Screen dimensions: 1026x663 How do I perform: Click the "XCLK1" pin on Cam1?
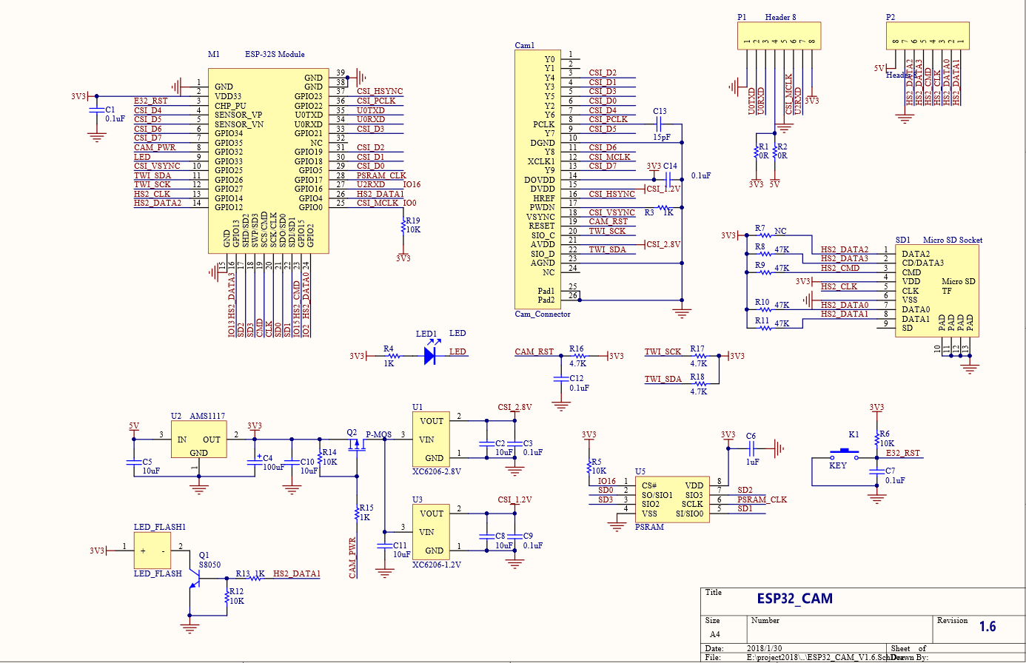pos(541,161)
